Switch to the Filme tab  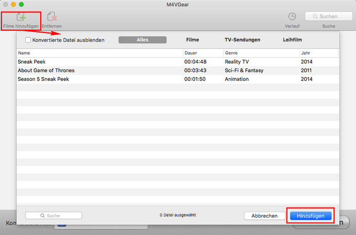[x=192, y=40]
